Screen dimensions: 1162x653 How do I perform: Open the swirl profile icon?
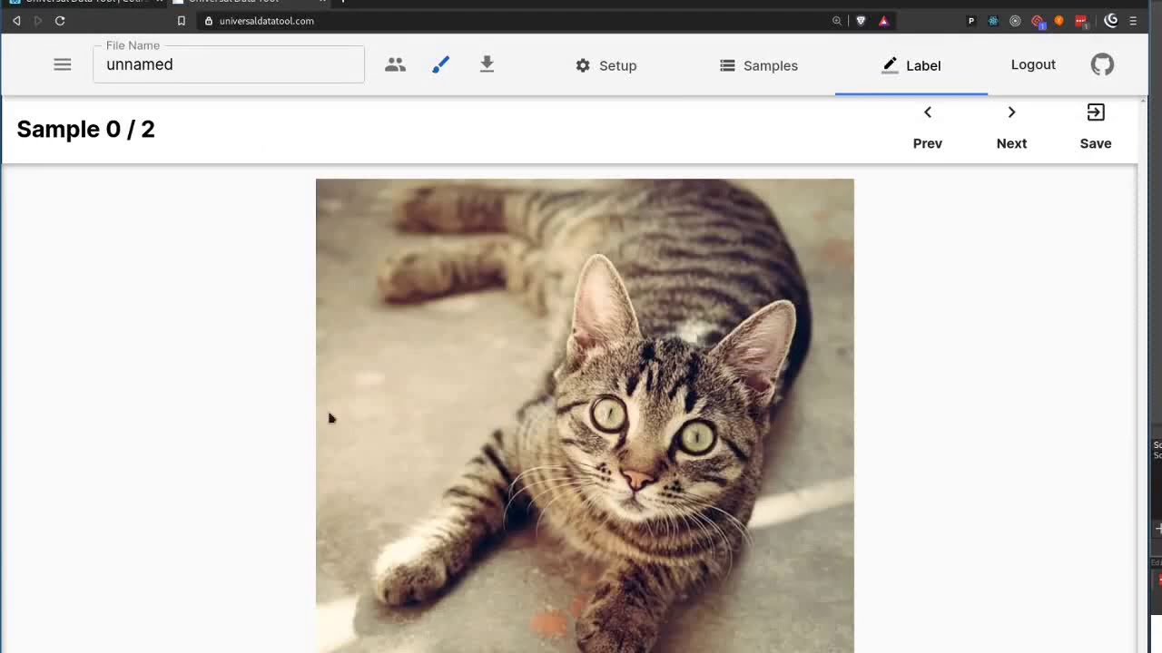tap(1111, 21)
